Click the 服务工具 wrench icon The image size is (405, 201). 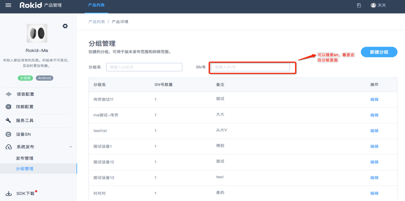[8, 121]
